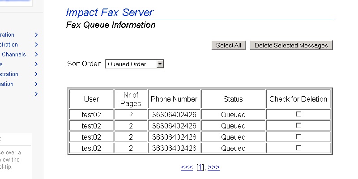The height and width of the screenshot is (179, 358).
Task: Expand the first sidebar menu chevron
Action: 36,35
